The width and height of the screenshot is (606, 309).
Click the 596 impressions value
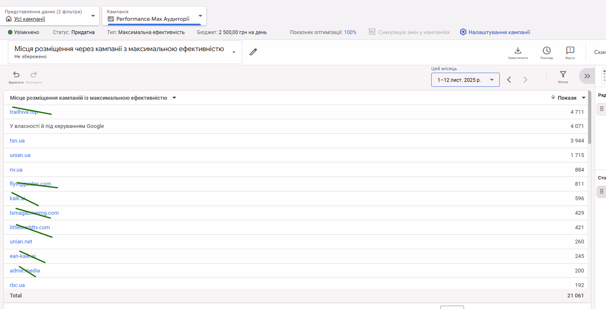(579, 199)
